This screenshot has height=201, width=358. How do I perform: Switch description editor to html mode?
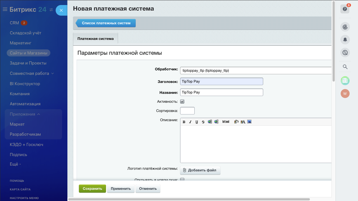pos(226,122)
